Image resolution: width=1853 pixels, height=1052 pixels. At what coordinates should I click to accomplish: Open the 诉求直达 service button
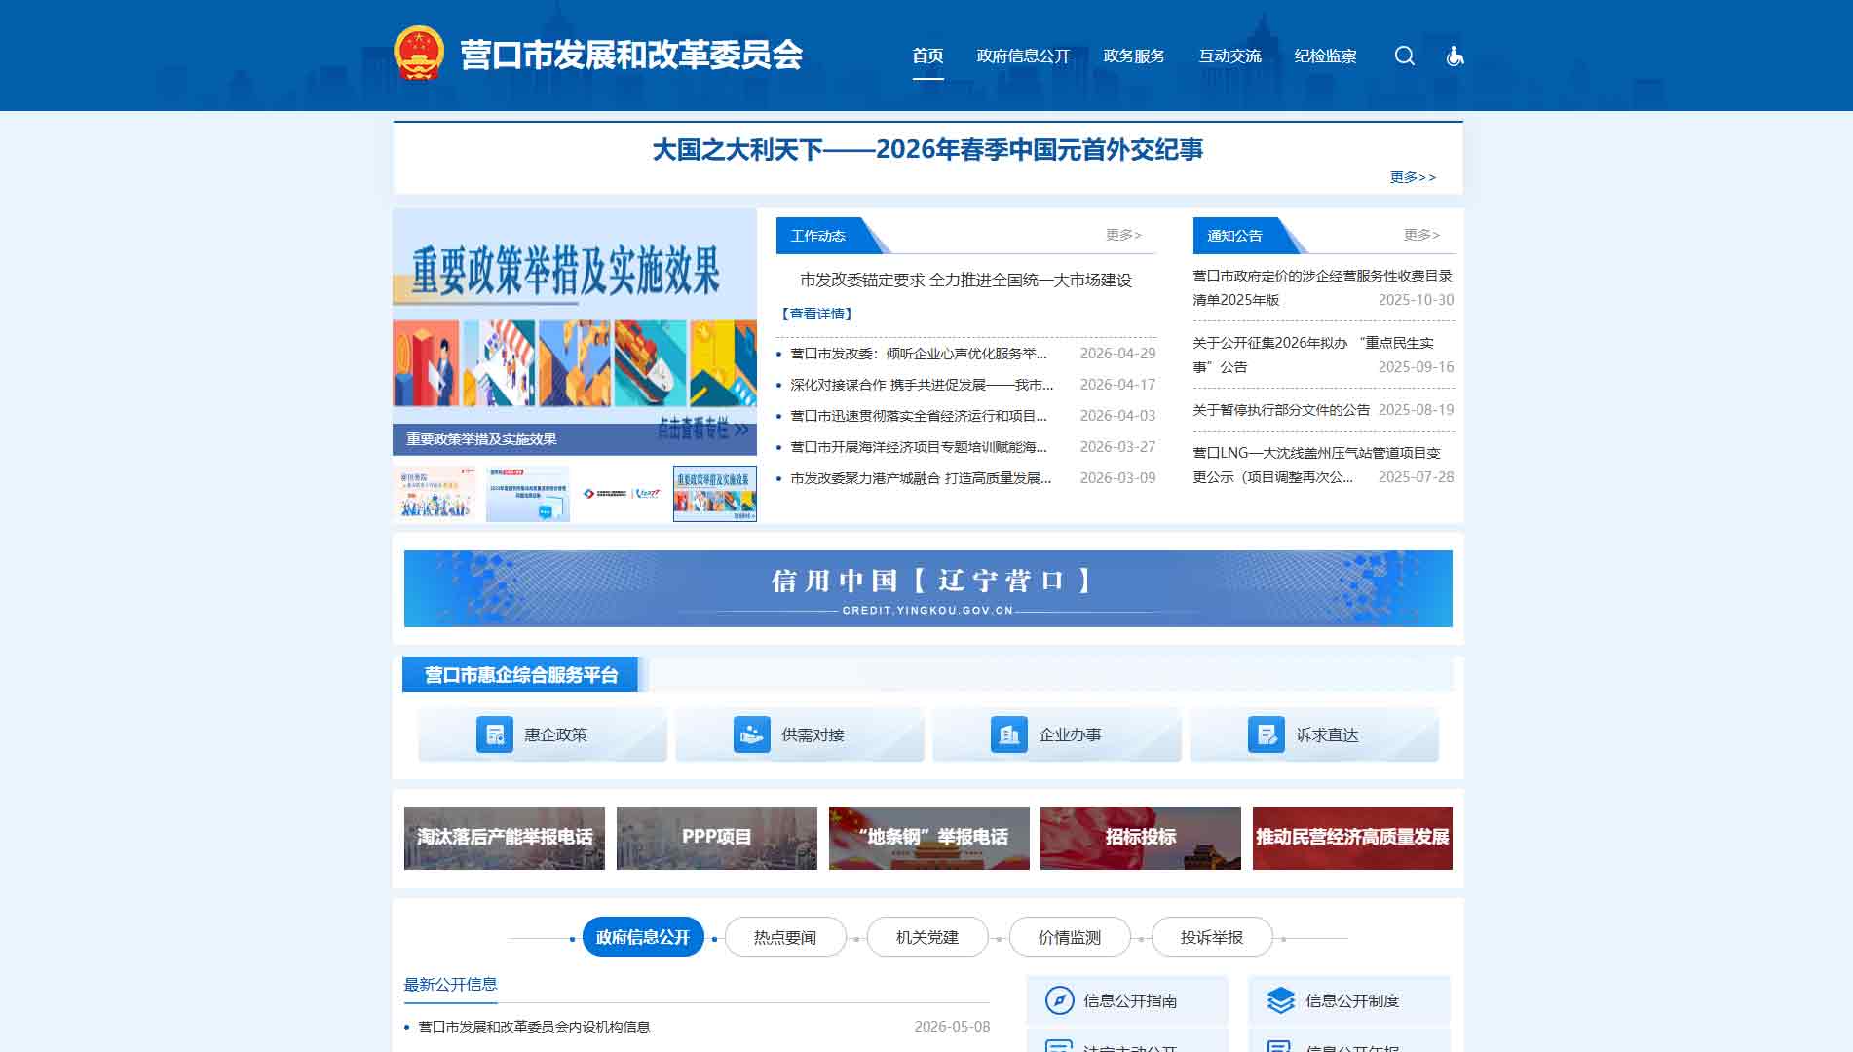pos(1314,734)
